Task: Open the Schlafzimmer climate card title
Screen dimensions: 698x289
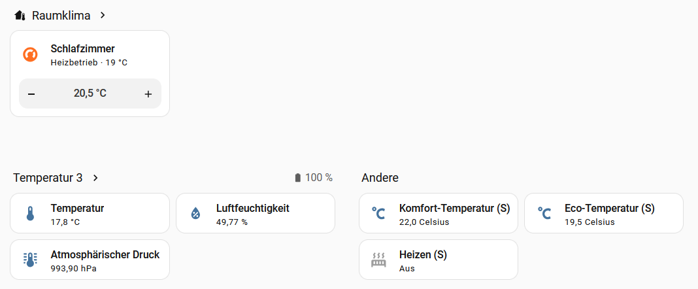Action: (x=82, y=49)
